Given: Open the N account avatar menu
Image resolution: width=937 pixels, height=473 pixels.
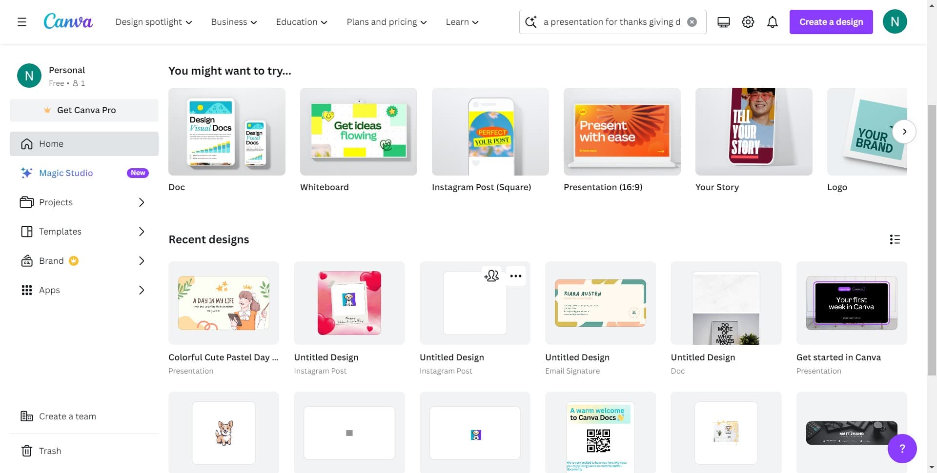Looking at the screenshot, I should coord(895,22).
